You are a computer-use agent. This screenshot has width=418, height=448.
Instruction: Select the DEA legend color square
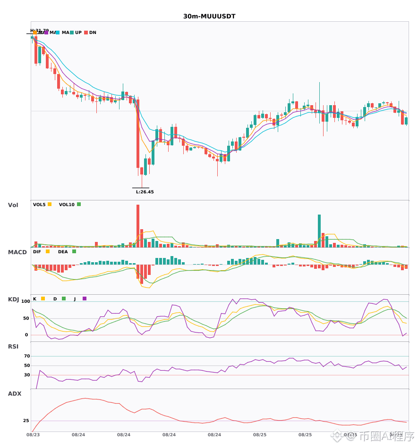pos(74,251)
